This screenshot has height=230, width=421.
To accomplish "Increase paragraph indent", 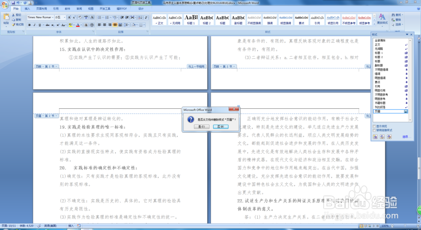I will pos(127,17).
